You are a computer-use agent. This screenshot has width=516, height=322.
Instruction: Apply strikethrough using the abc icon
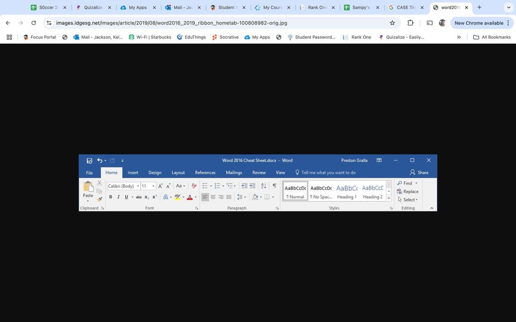(x=139, y=197)
